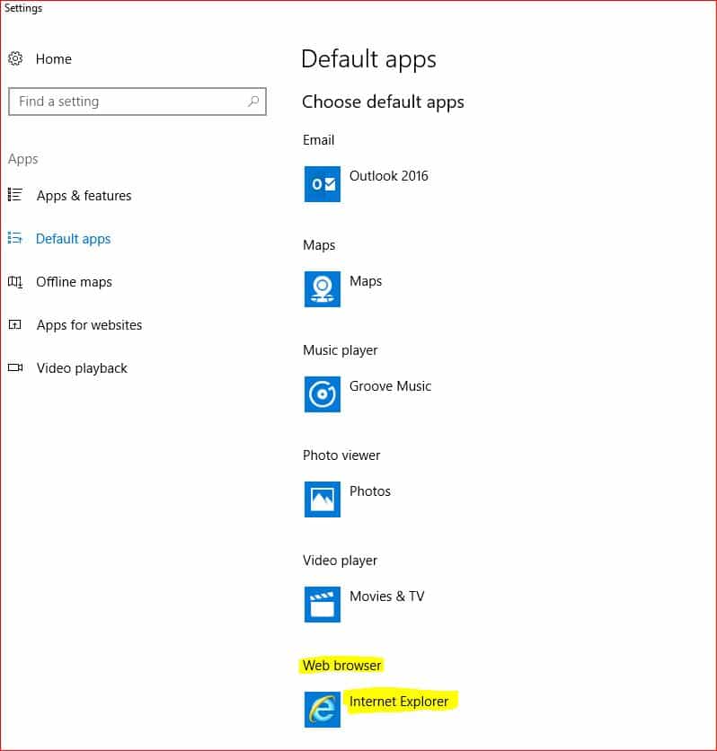Image resolution: width=717 pixels, height=751 pixels.
Task: Change the default Maps app
Action: point(366,280)
